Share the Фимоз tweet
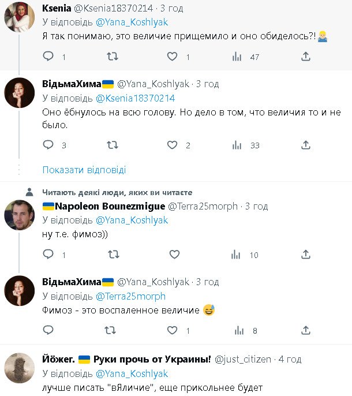352x396 pixels. pos(306,330)
